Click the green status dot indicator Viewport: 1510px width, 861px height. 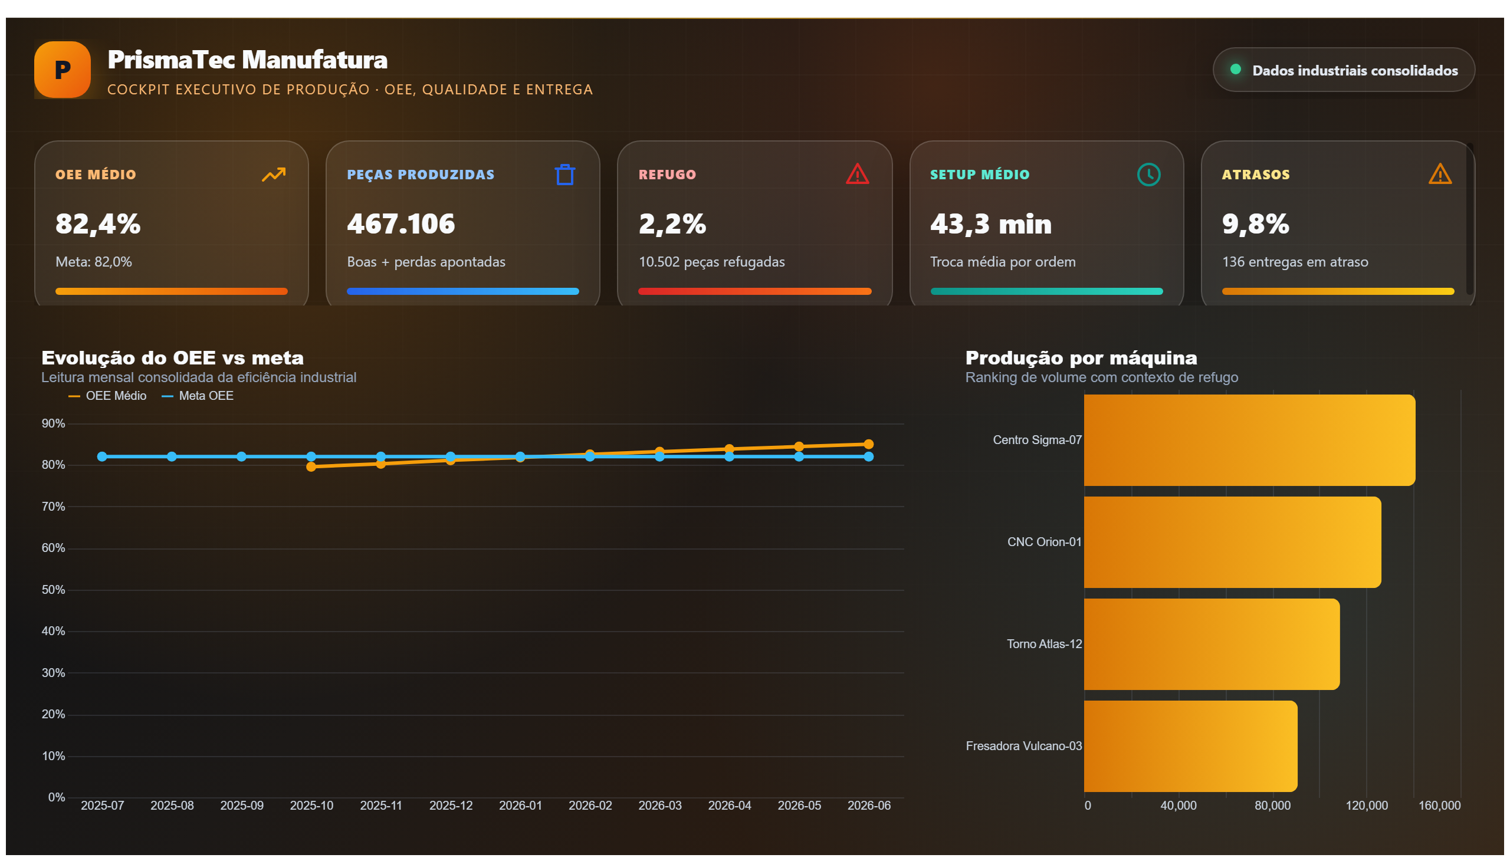[x=1235, y=69]
